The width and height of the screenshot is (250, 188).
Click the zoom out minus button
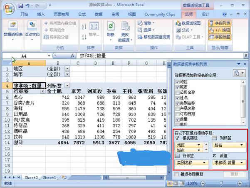click(x=203, y=183)
